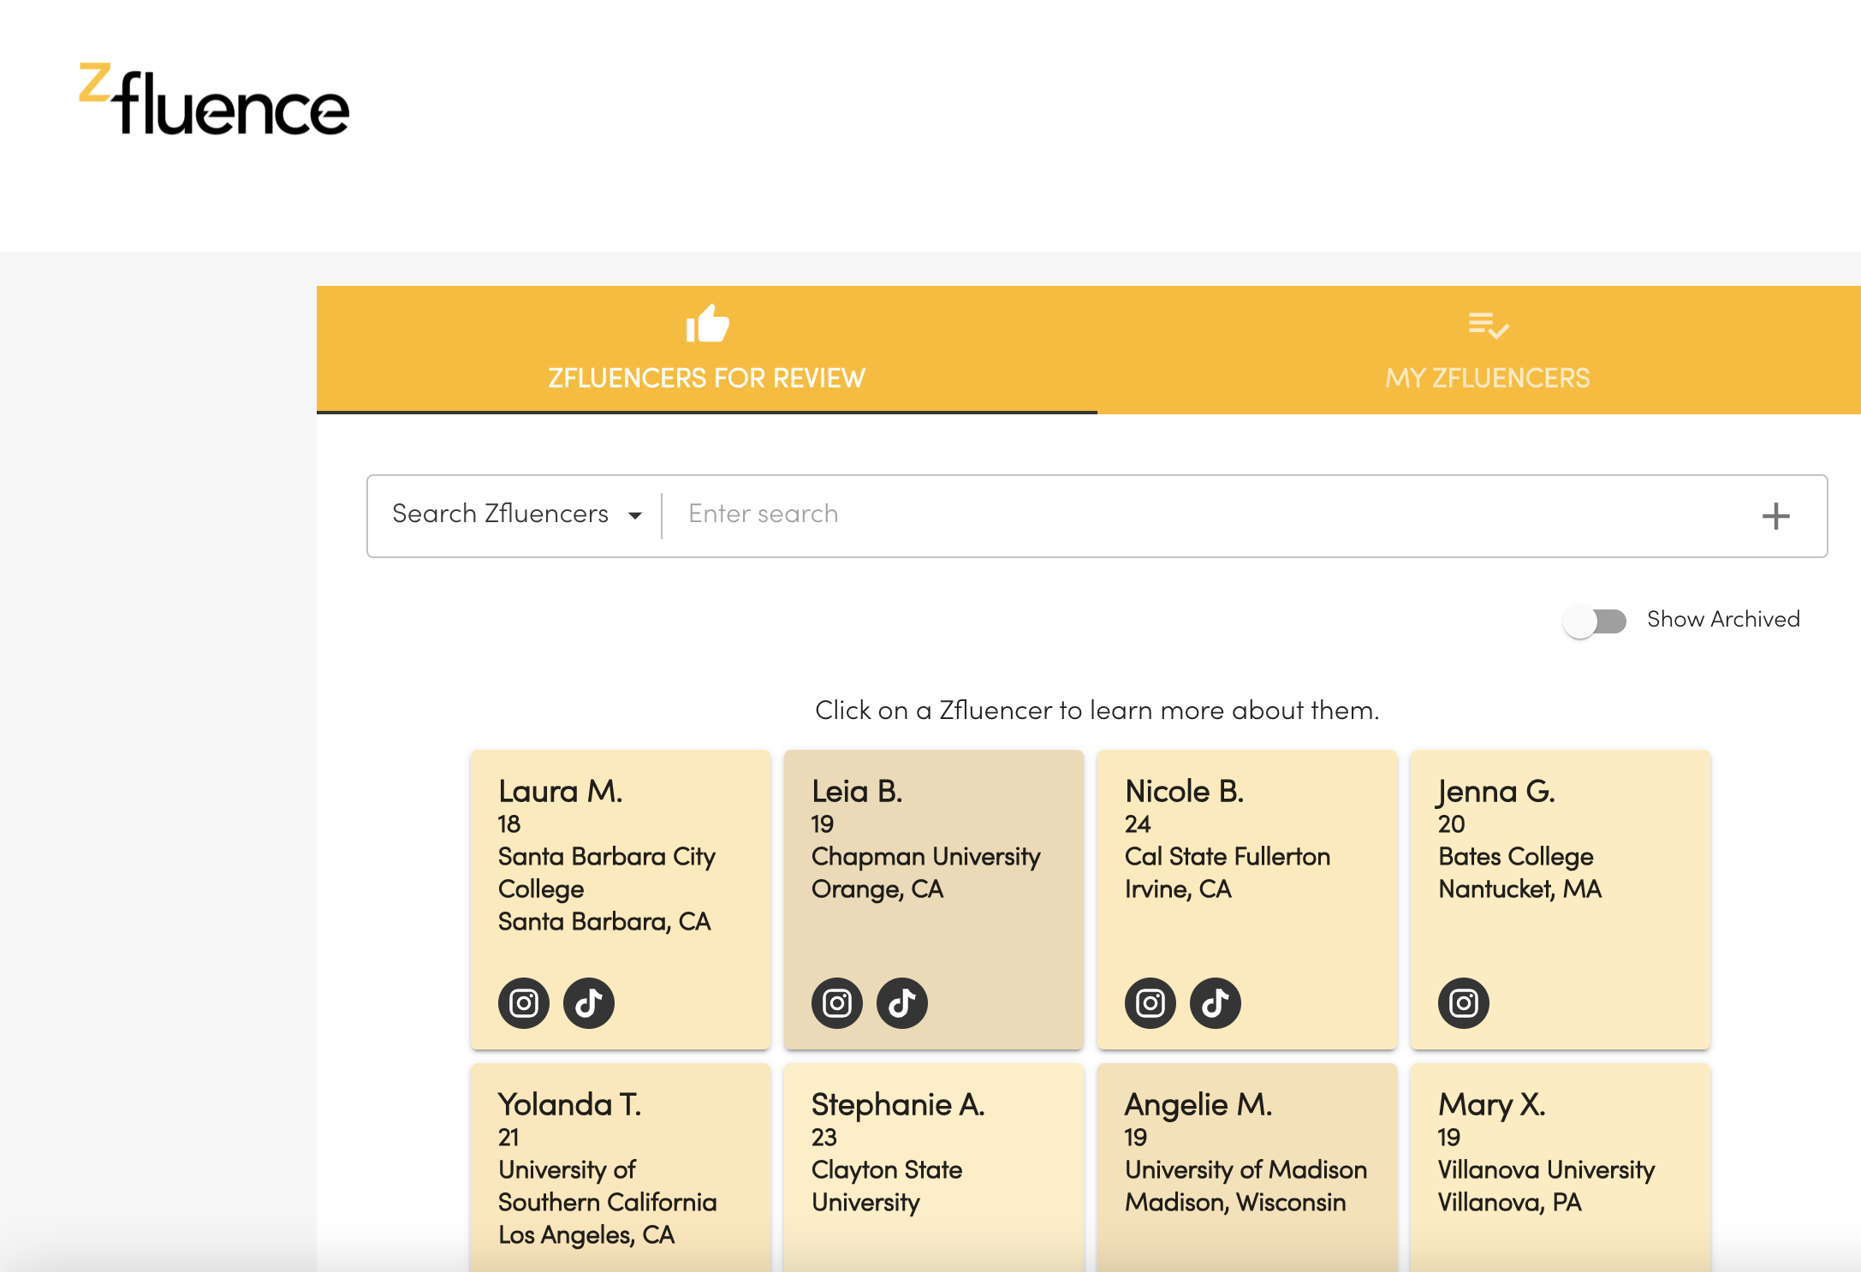Click University of Madison text

tap(1246, 1170)
